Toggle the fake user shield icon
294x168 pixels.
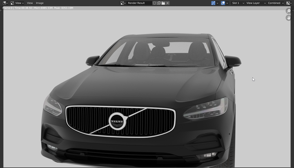point(154,3)
